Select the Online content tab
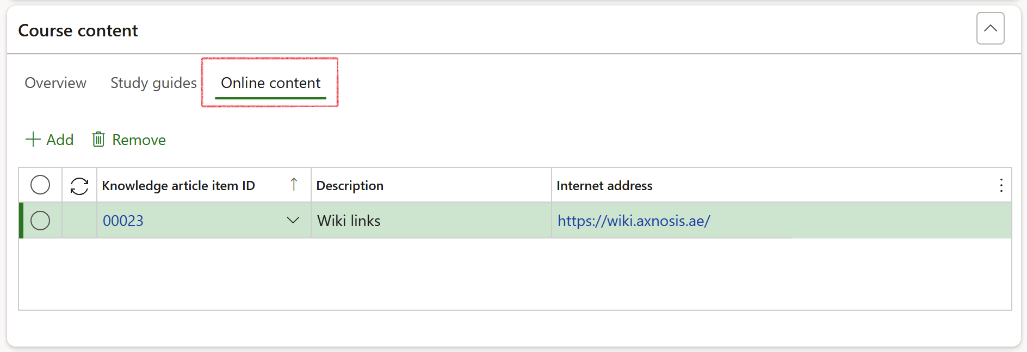The image size is (1027, 352). coord(270,83)
